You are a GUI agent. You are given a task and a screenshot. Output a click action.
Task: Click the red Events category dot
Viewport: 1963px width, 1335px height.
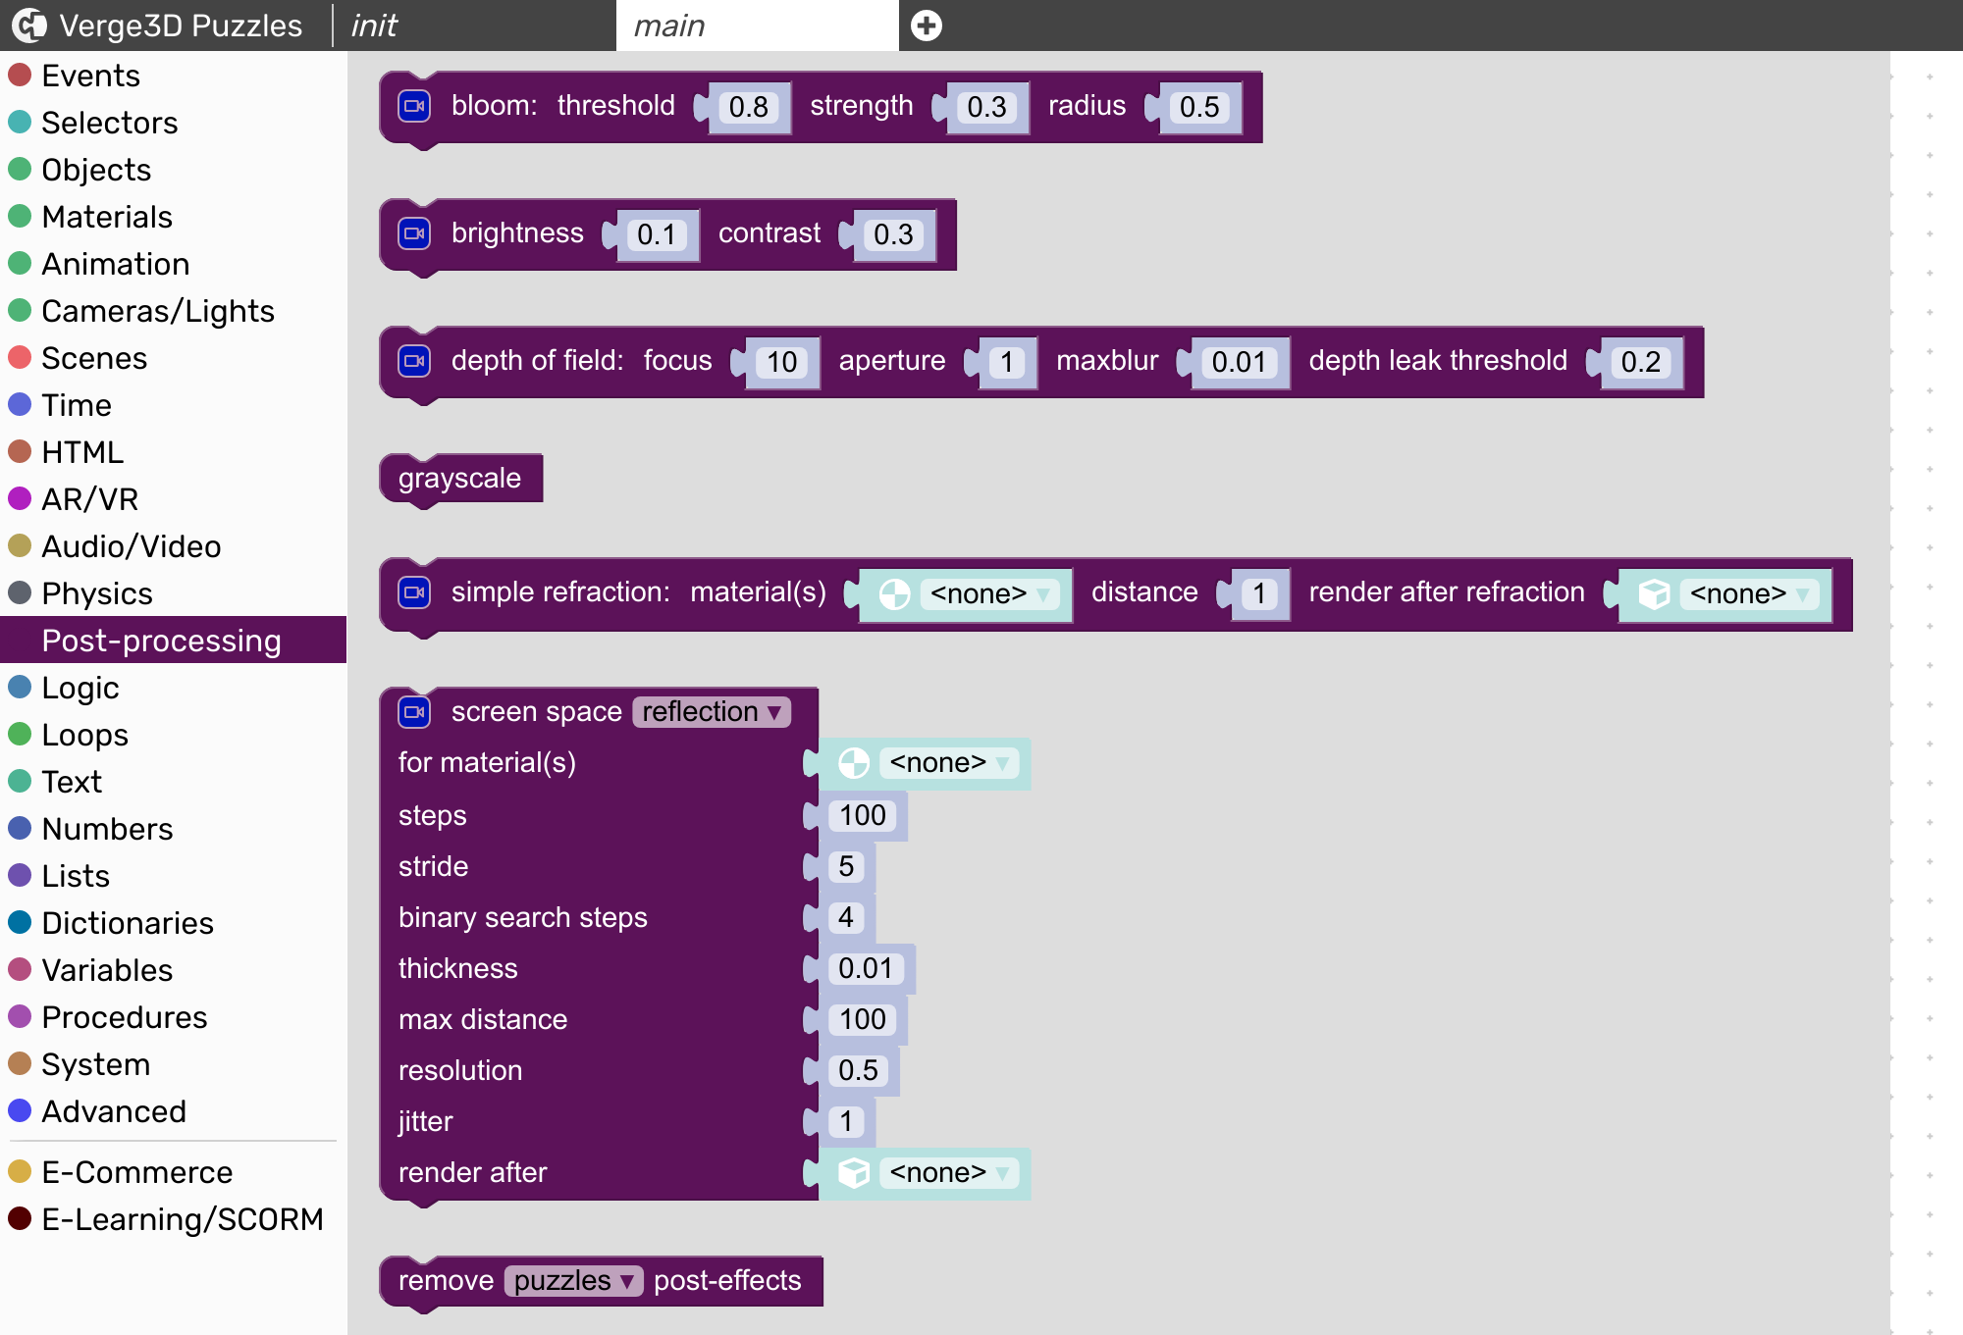pos(20,75)
